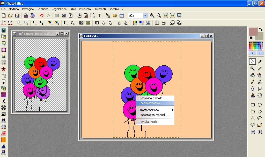Screen dimensions: 265x157
Task: Activate the Line drawing tool
Action: (x=260, y=68)
